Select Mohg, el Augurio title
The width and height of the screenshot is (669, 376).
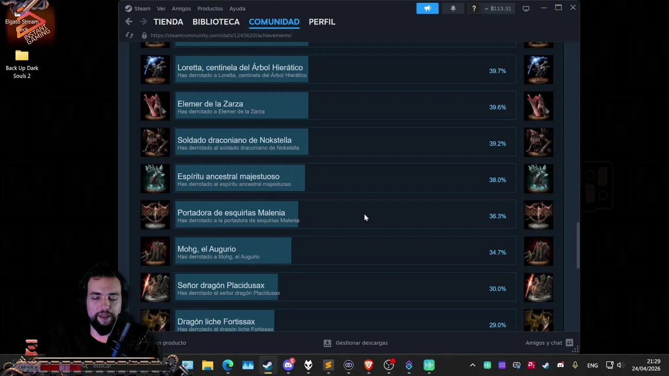pos(206,249)
